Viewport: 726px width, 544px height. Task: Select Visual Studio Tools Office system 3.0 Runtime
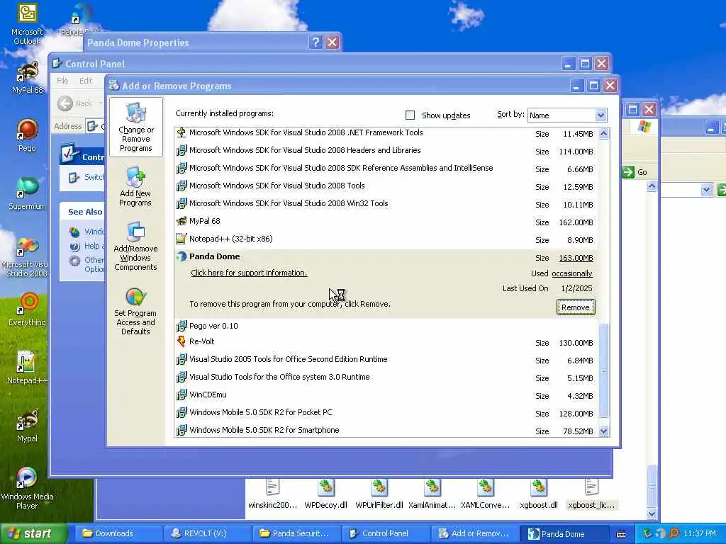tap(386, 378)
